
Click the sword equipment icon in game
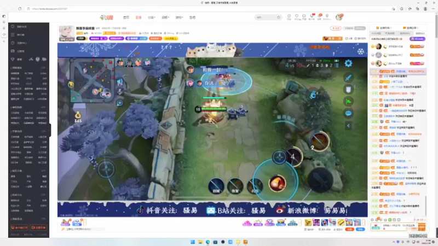pos(348,78)
